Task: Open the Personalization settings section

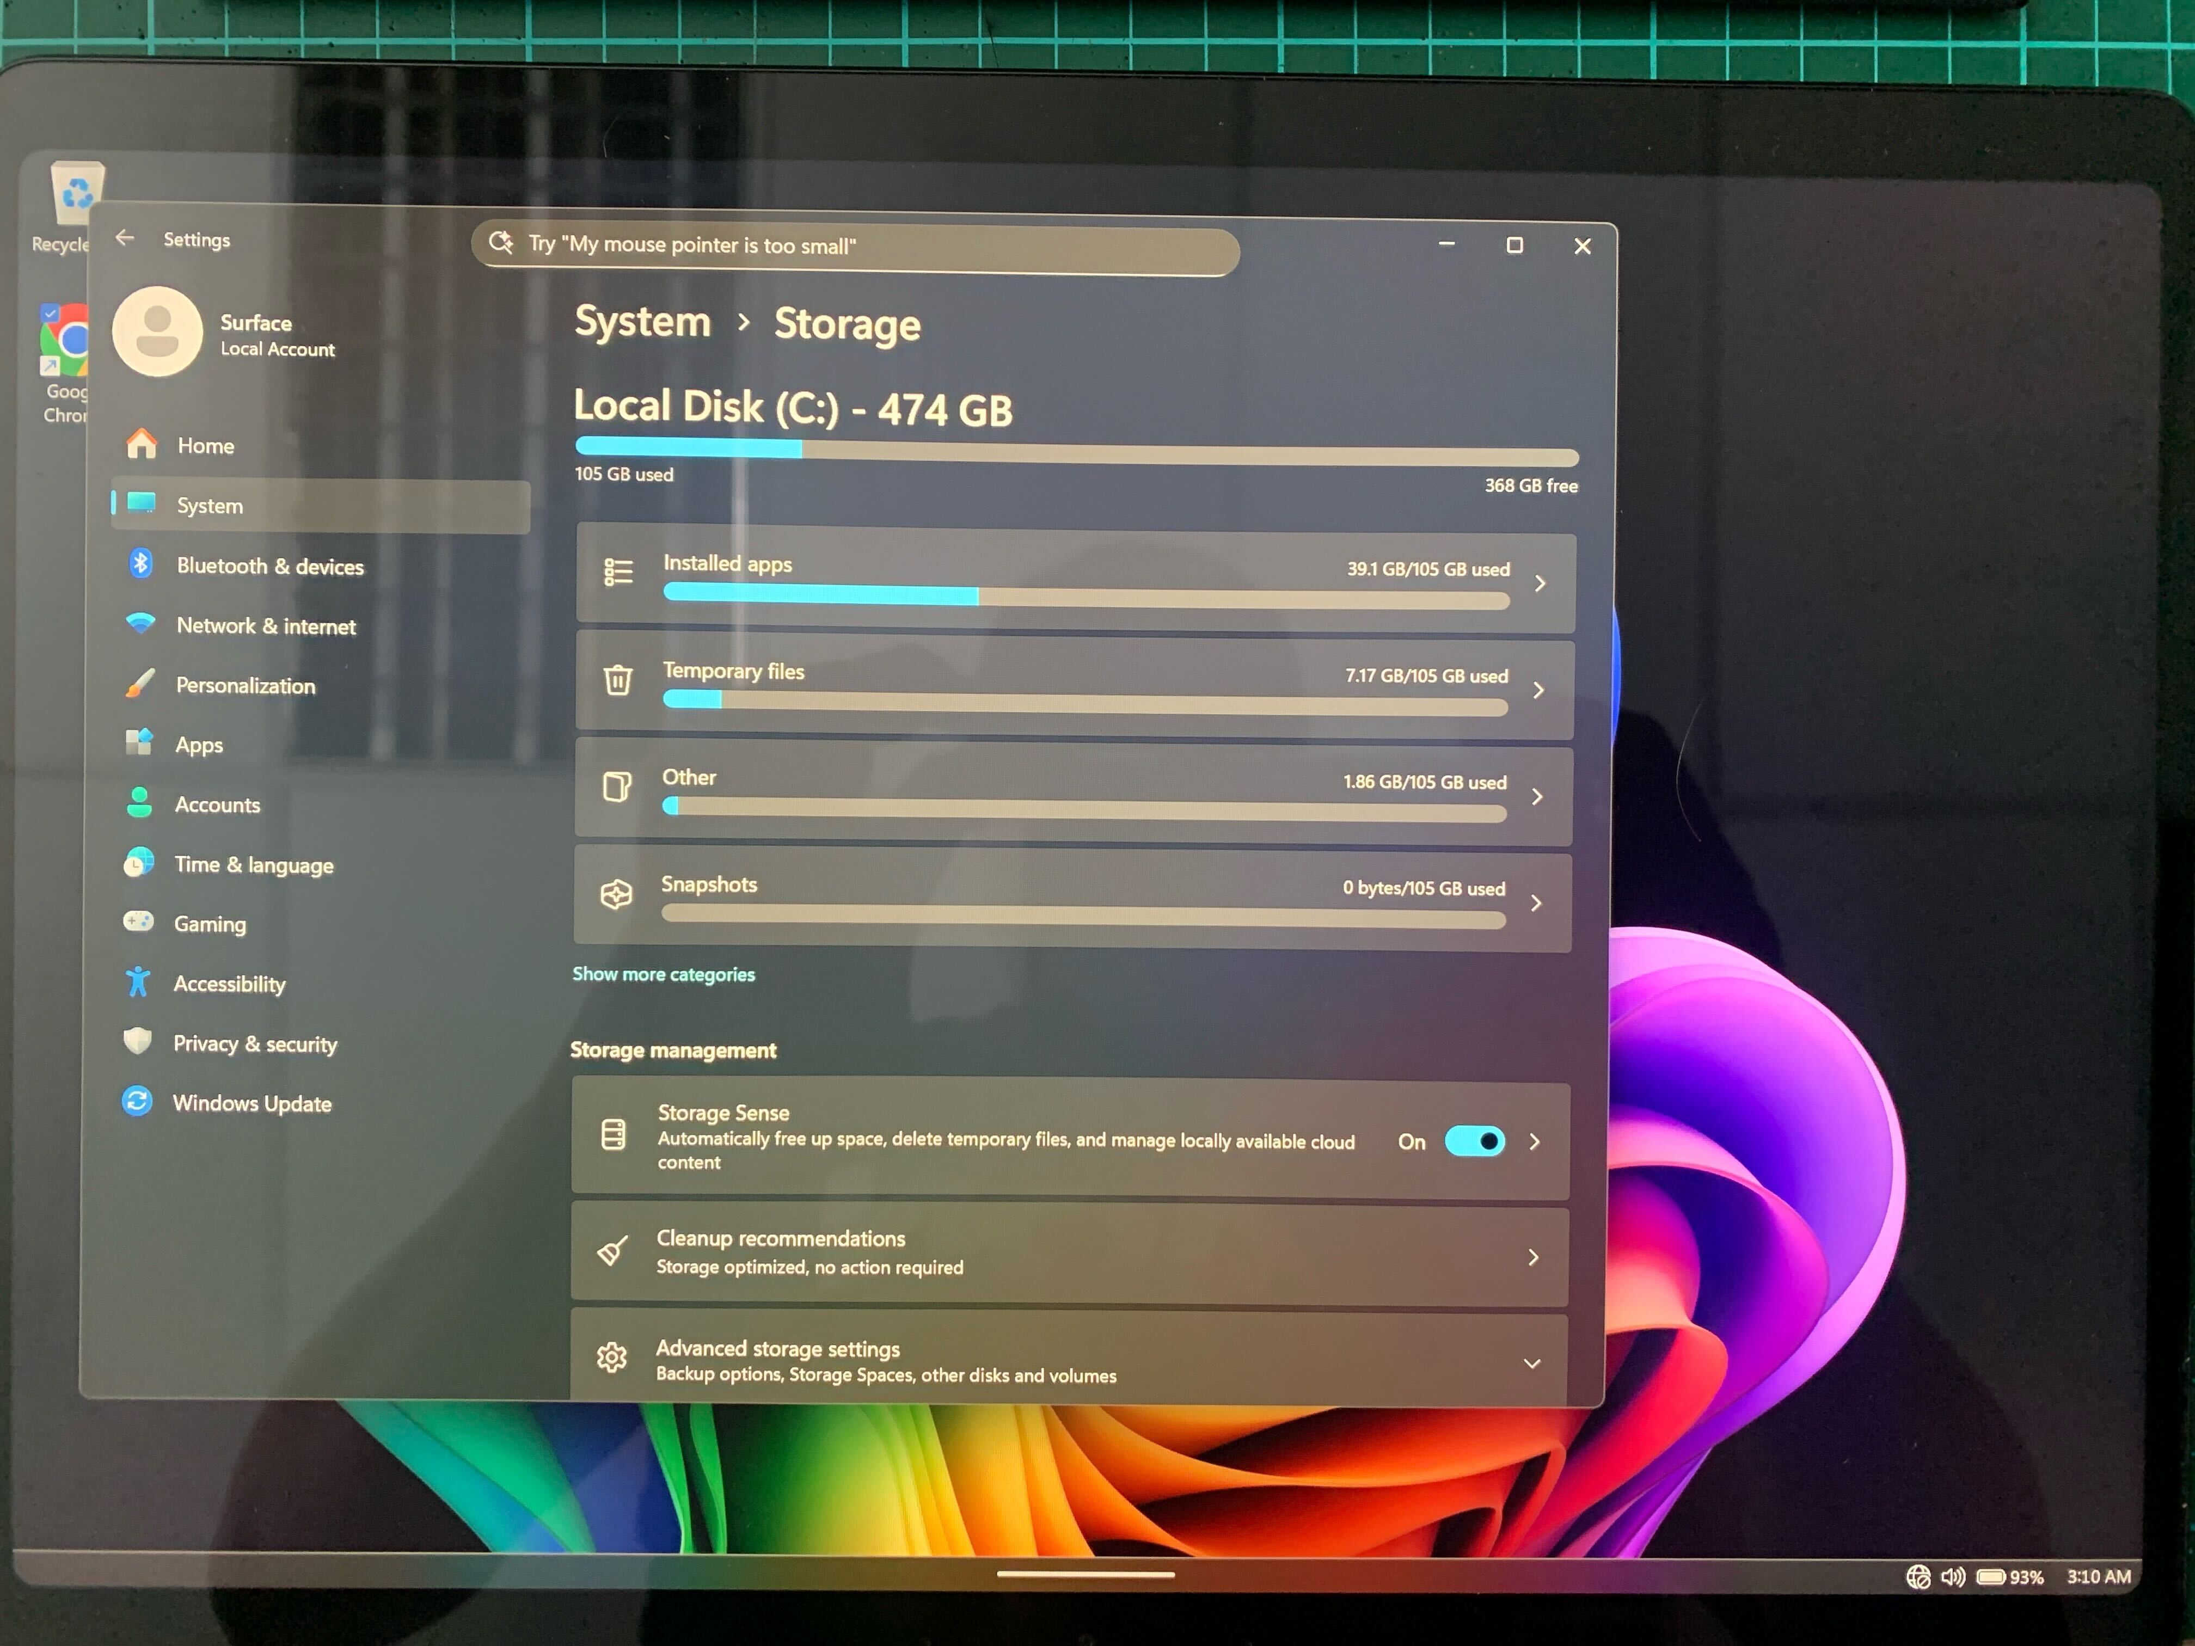Action: point(245,686)
